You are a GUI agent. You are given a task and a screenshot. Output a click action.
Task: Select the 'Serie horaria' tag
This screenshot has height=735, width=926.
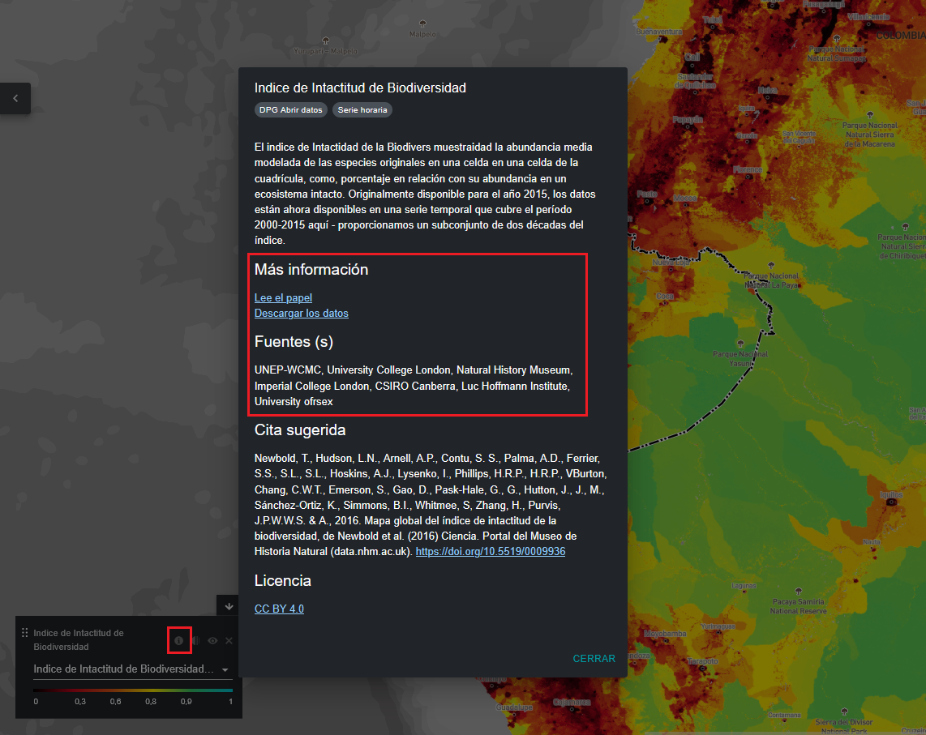pos(362,109)
